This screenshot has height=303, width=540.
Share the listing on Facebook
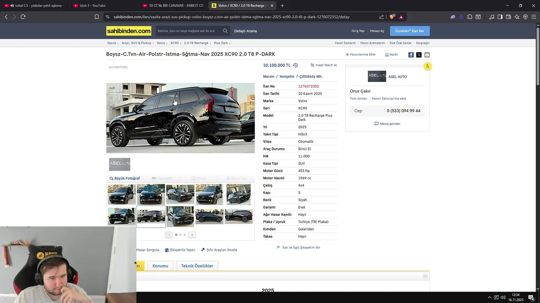[411, 55]
